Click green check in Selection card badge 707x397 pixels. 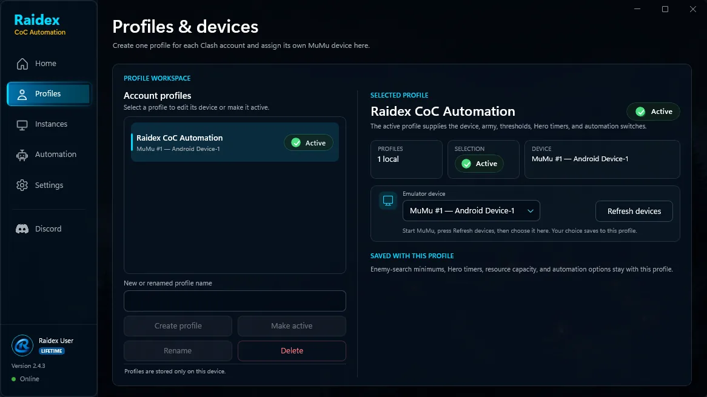click(466, 164)
